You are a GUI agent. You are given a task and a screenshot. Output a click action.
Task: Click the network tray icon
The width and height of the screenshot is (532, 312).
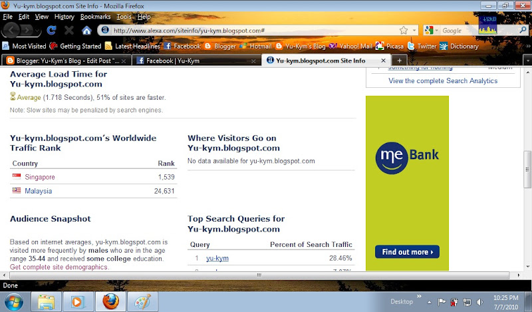[467, 302]
